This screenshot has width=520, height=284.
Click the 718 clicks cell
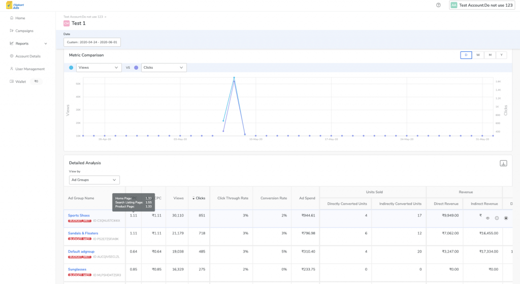(202, 233)
